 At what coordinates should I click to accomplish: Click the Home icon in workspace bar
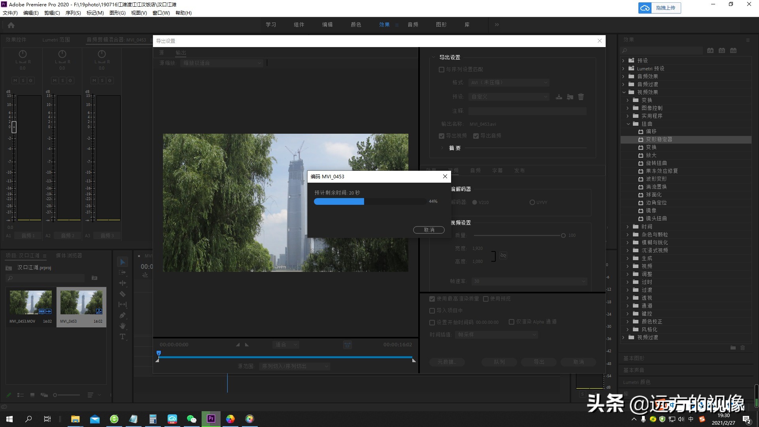[x=11, y=25]
